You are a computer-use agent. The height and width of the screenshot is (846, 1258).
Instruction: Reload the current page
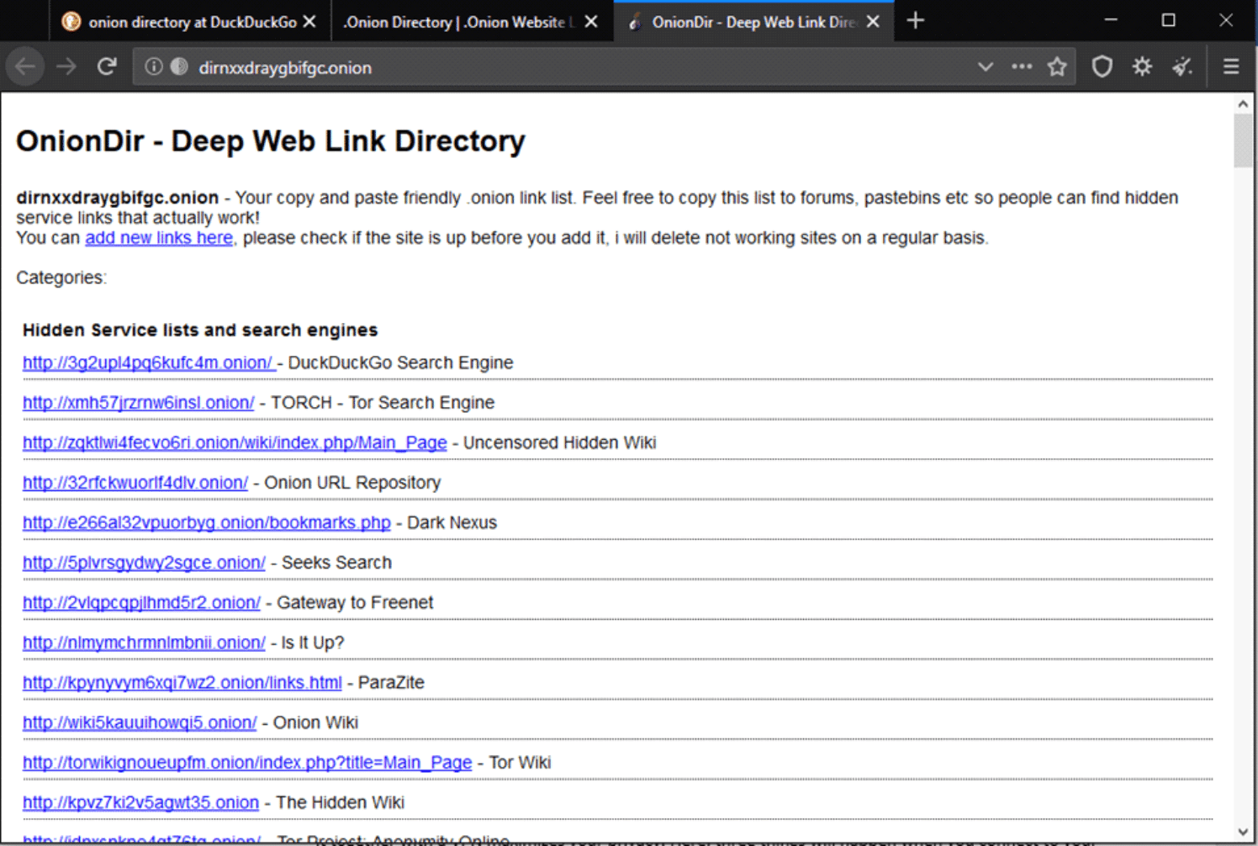pos(107,66)
